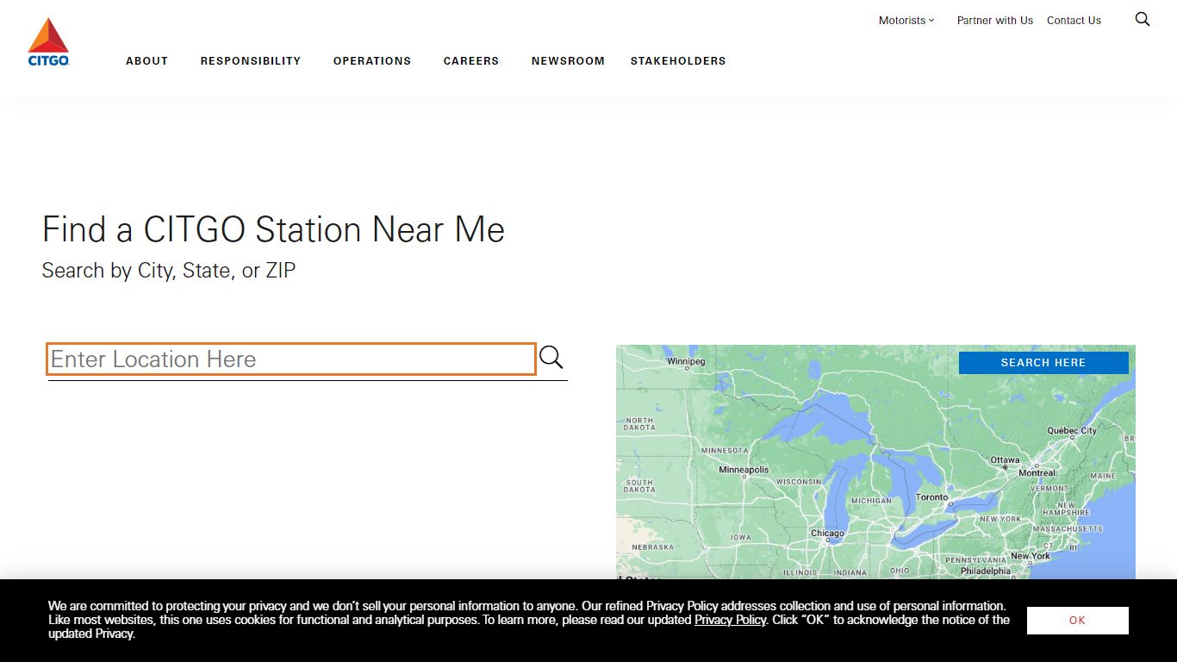1177x662 pixels.
Task: Open the OPERATIONS menu
Action: pos(372,61)
